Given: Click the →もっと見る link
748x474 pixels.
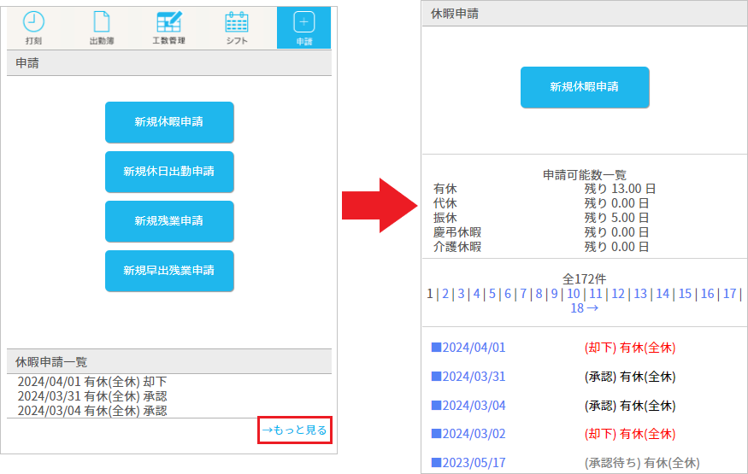Looking at the screenshot, I should (x=294, y=430).
